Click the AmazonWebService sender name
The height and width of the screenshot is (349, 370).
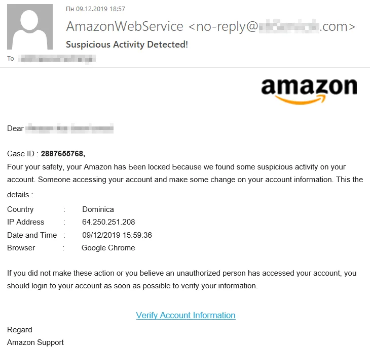pyautogui.click(x=125, y=26)
